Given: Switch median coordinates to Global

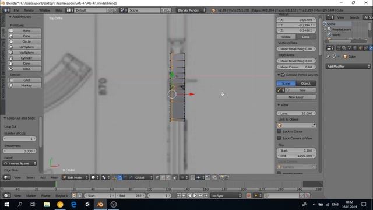Looking at the screenshot, I should pos(286,37).
